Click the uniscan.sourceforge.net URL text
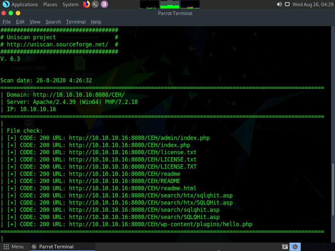The height and width of the screenshot is (251, 335). pyautogui.click(x=58, y=44)
